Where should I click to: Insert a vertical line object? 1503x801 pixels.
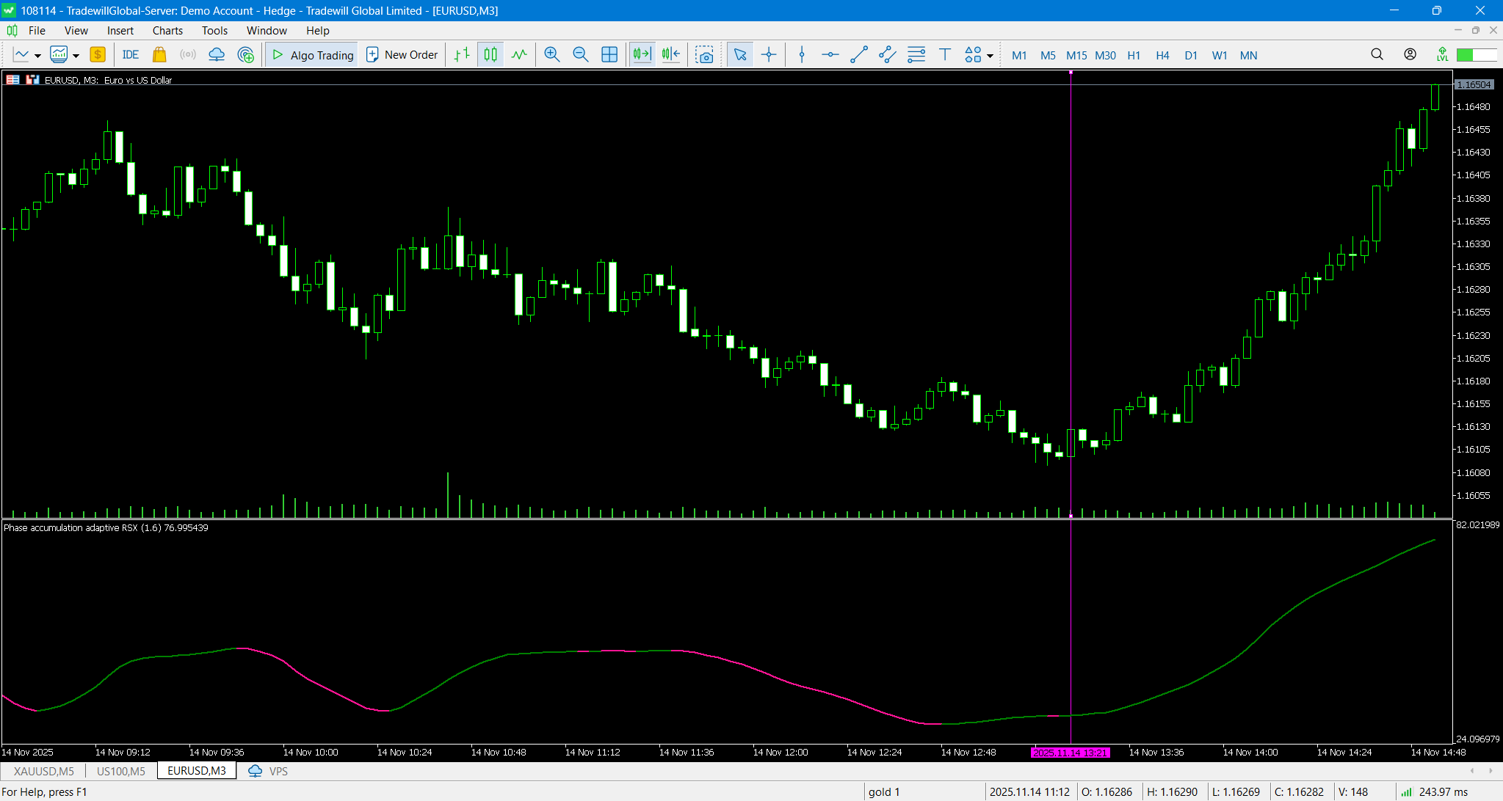click(802, 55)
